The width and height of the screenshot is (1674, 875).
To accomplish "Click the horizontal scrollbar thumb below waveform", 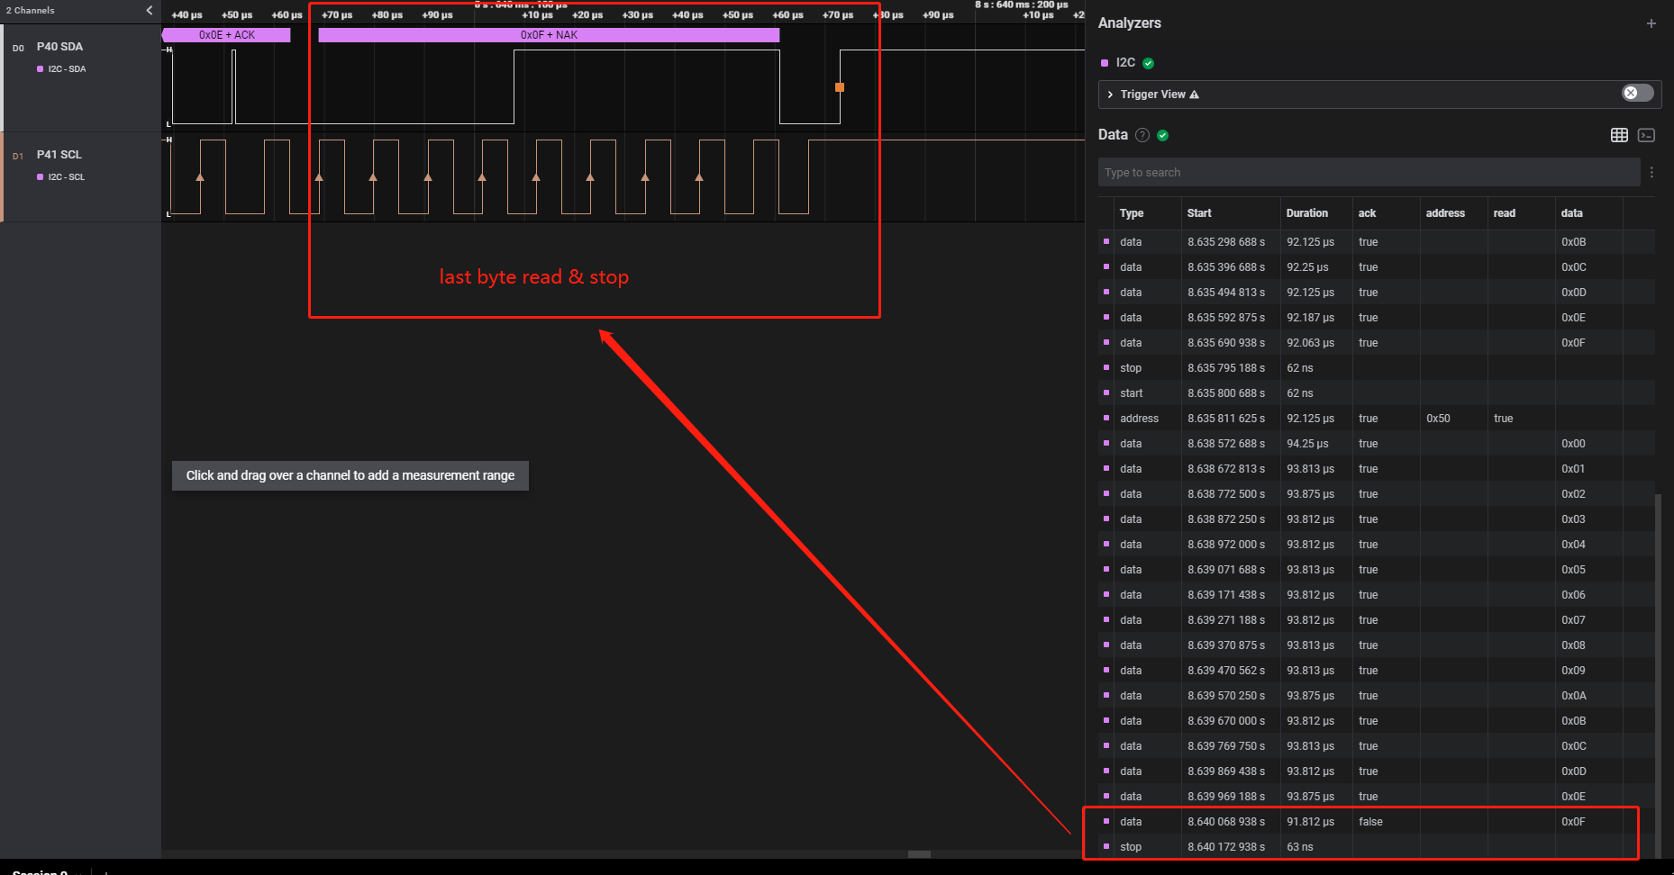I will [x=919, y=854].
